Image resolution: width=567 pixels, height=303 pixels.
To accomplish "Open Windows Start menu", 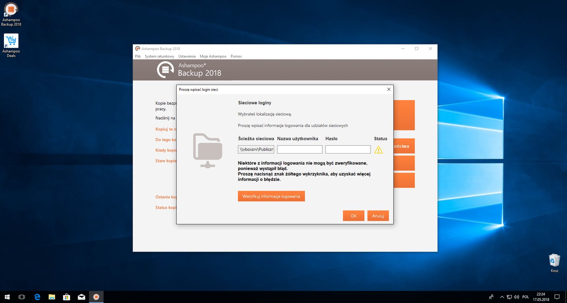I will point(7,297).
